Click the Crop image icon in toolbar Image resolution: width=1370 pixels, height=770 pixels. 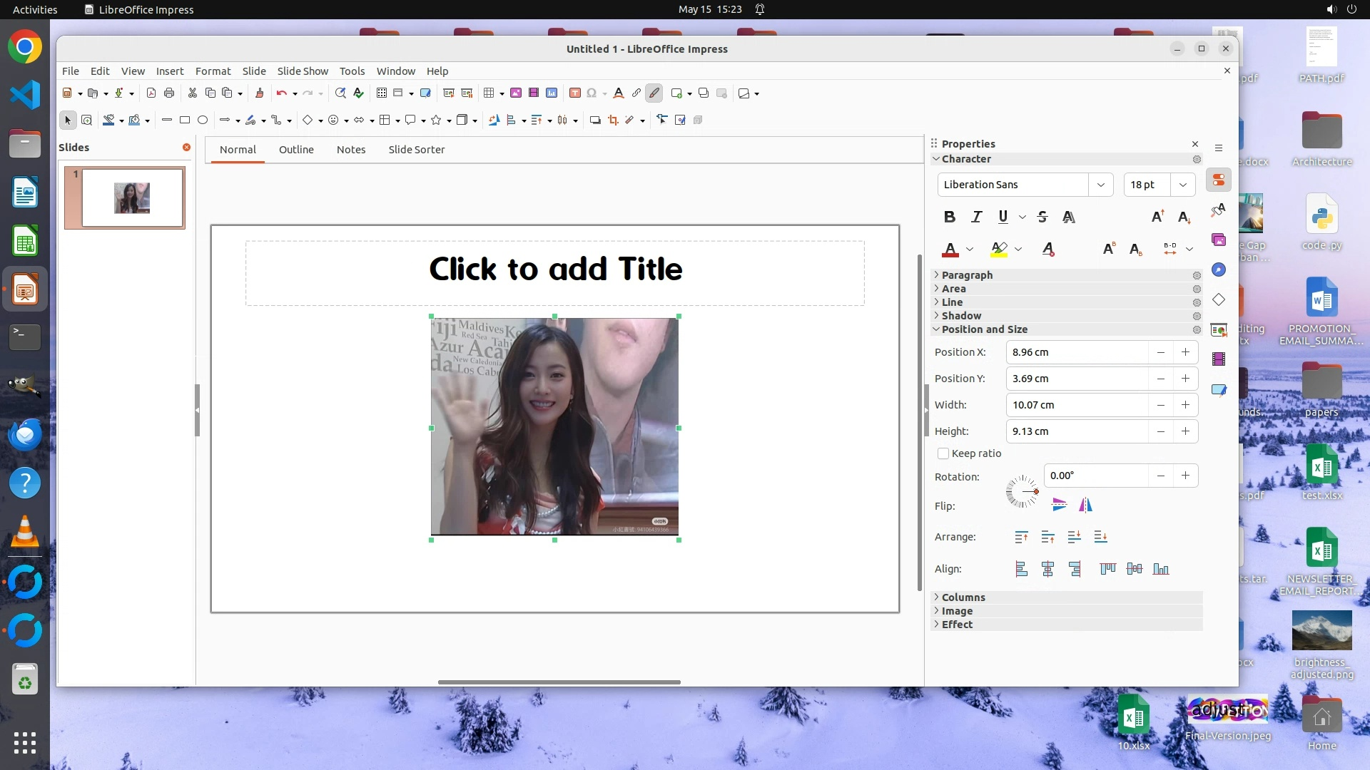pyautogui.click(x=613, y=120)
